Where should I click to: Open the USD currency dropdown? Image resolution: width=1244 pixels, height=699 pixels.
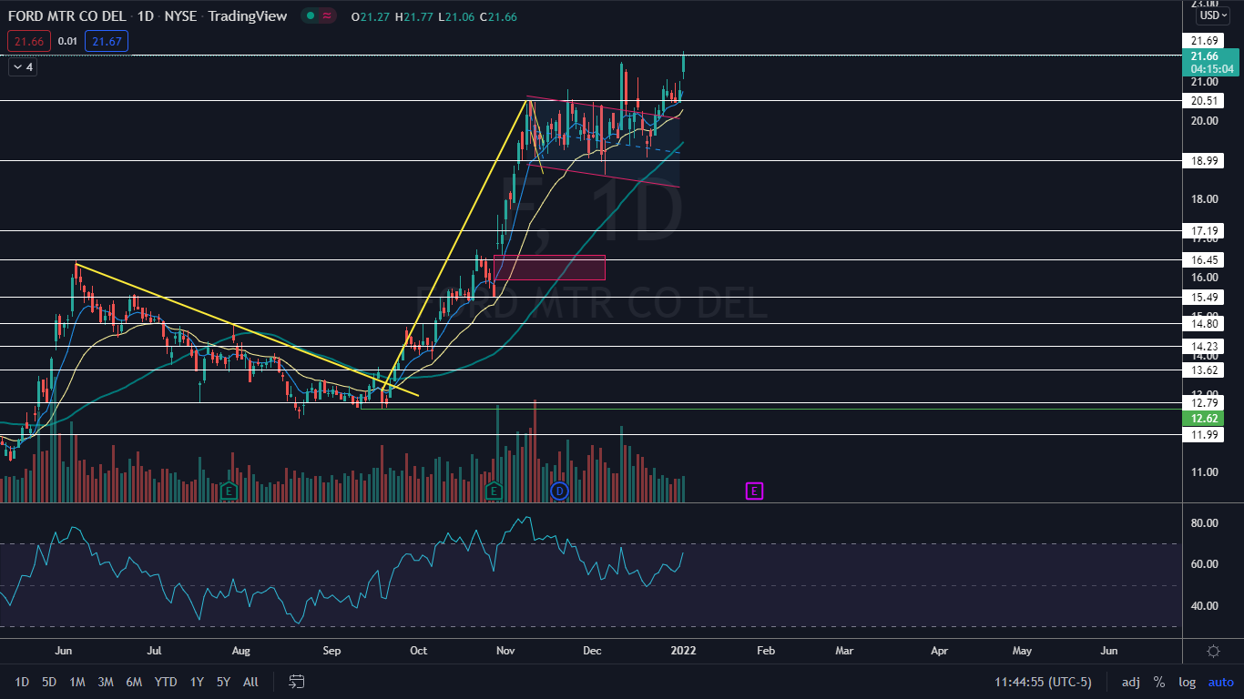click(x=1213, y=15)
